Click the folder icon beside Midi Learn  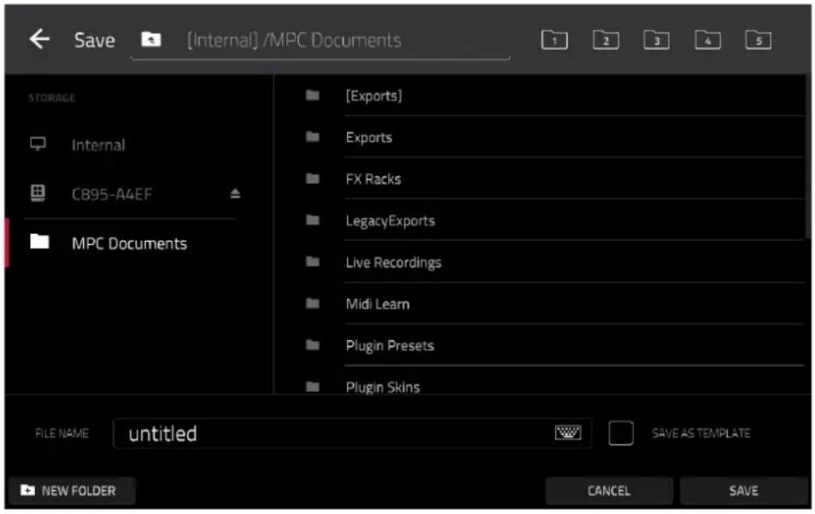point(313,303)
